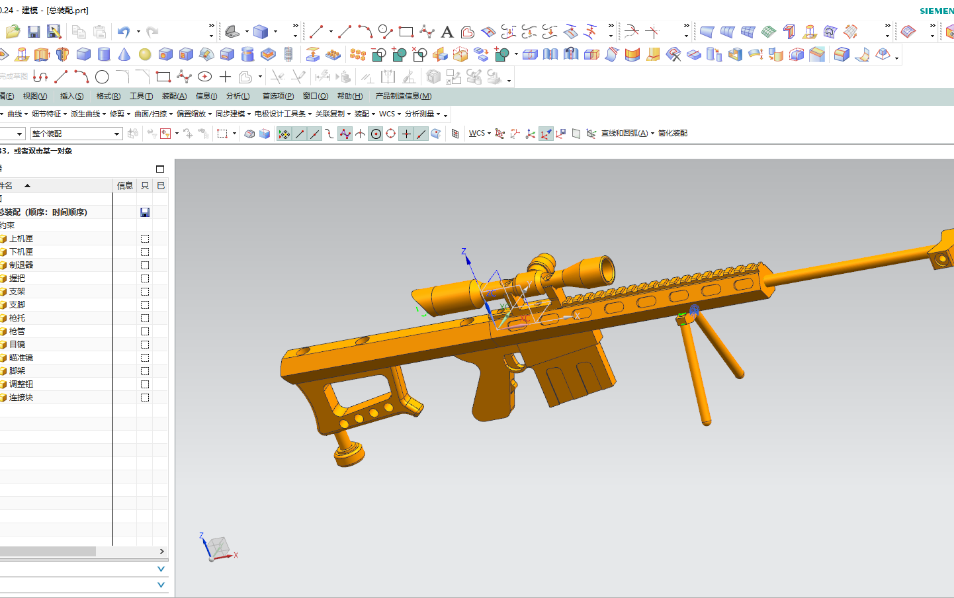Toggle the enable snap point option
Image resolution: width=954 pixels, height=598 pixels.
pyautogui.click(x=284, y=134)
